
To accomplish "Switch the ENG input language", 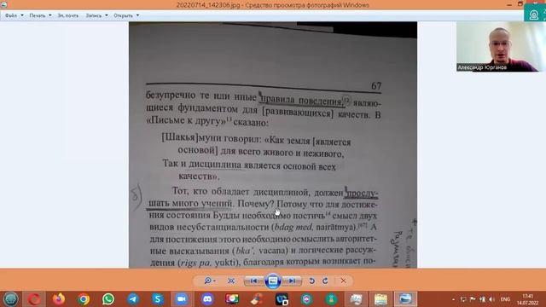I will [x=505, y=299].
